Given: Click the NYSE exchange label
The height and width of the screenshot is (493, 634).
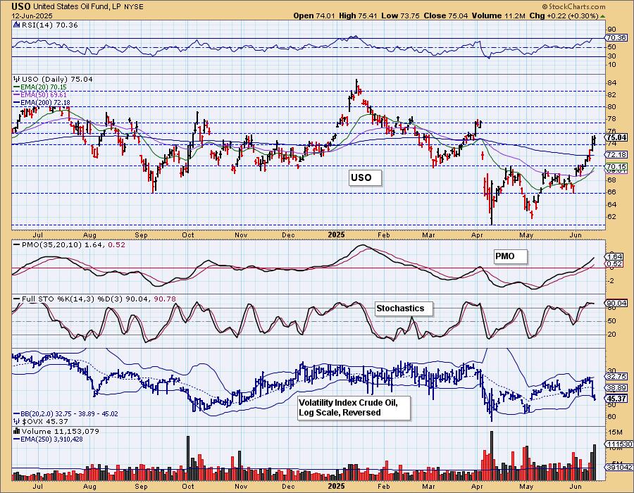Looking at the screenshot, I should point(134,7).
